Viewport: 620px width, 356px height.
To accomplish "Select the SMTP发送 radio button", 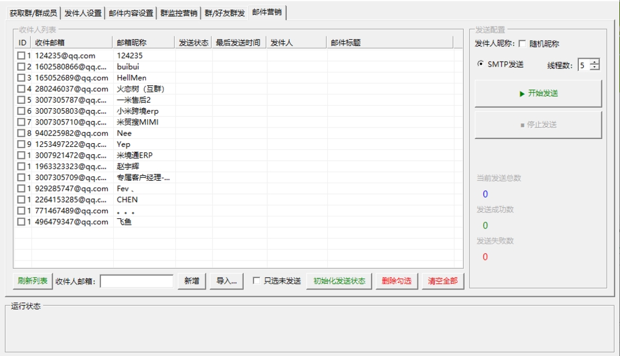I will (480, 63).
